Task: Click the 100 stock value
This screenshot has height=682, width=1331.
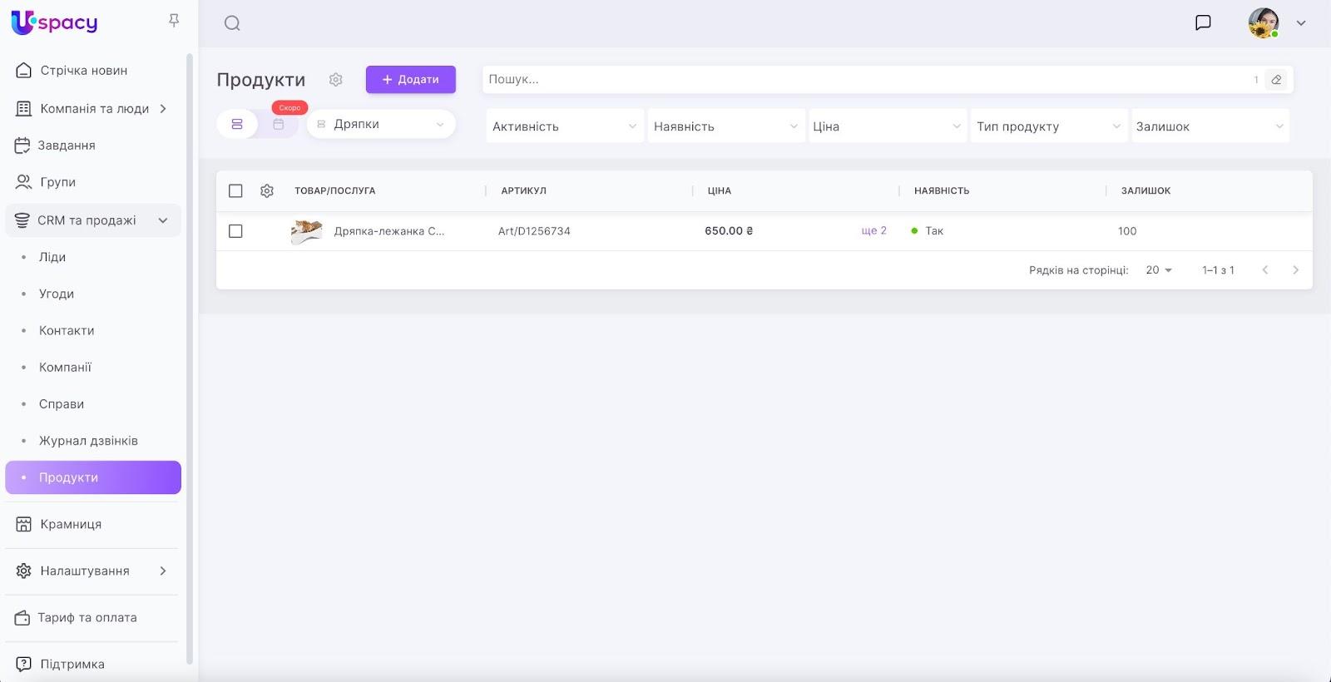Action: click(1127, 231)
